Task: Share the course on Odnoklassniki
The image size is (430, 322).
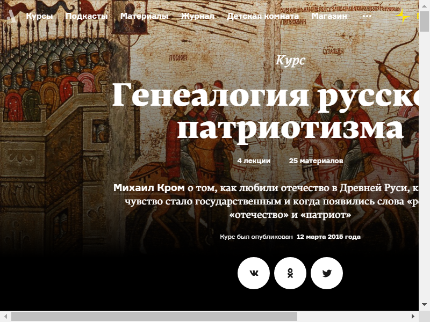Action: point(290,273)
